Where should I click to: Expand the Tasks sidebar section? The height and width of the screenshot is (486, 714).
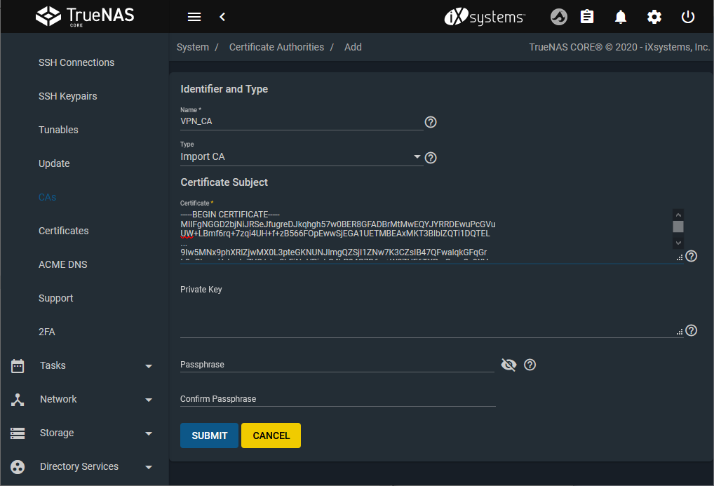tap(84, 365)
